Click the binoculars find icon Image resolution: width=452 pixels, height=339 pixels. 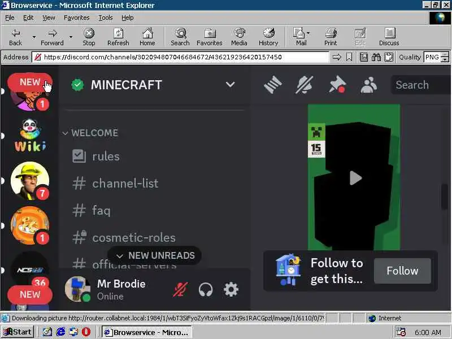(376, 57)
